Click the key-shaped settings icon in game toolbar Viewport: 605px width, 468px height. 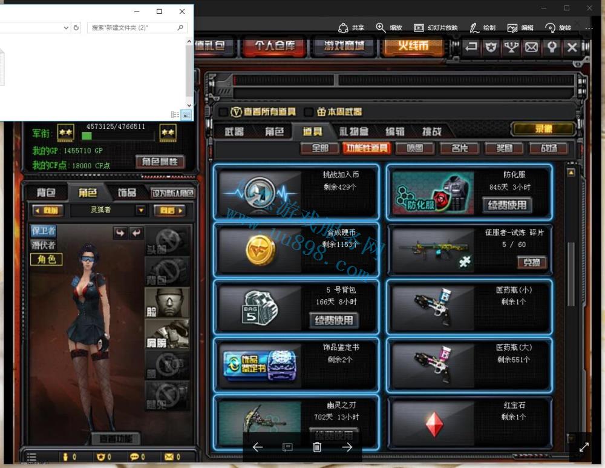(x=552, y=47)
